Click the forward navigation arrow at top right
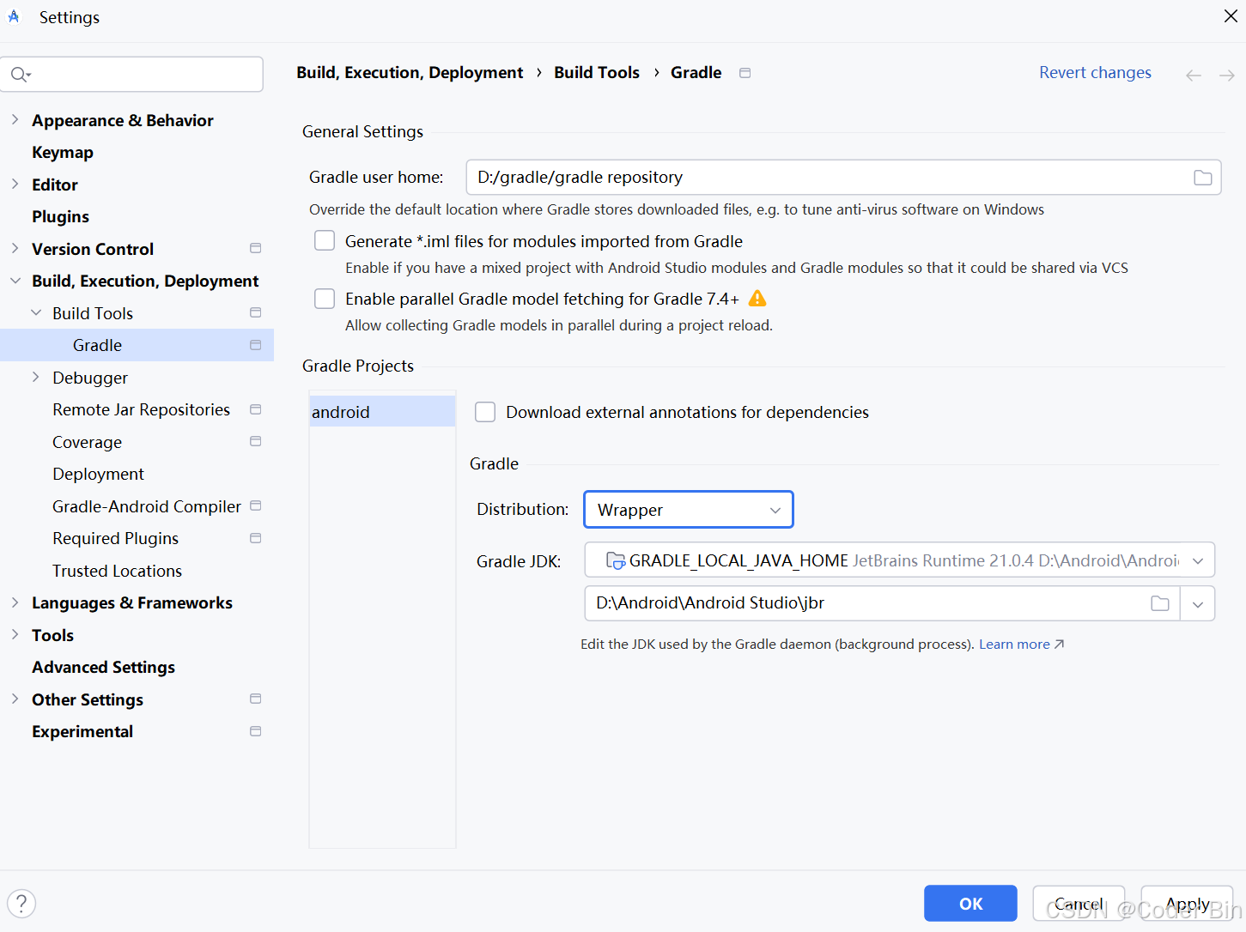The image size is (1246, 932). [x=1226, y=75]
